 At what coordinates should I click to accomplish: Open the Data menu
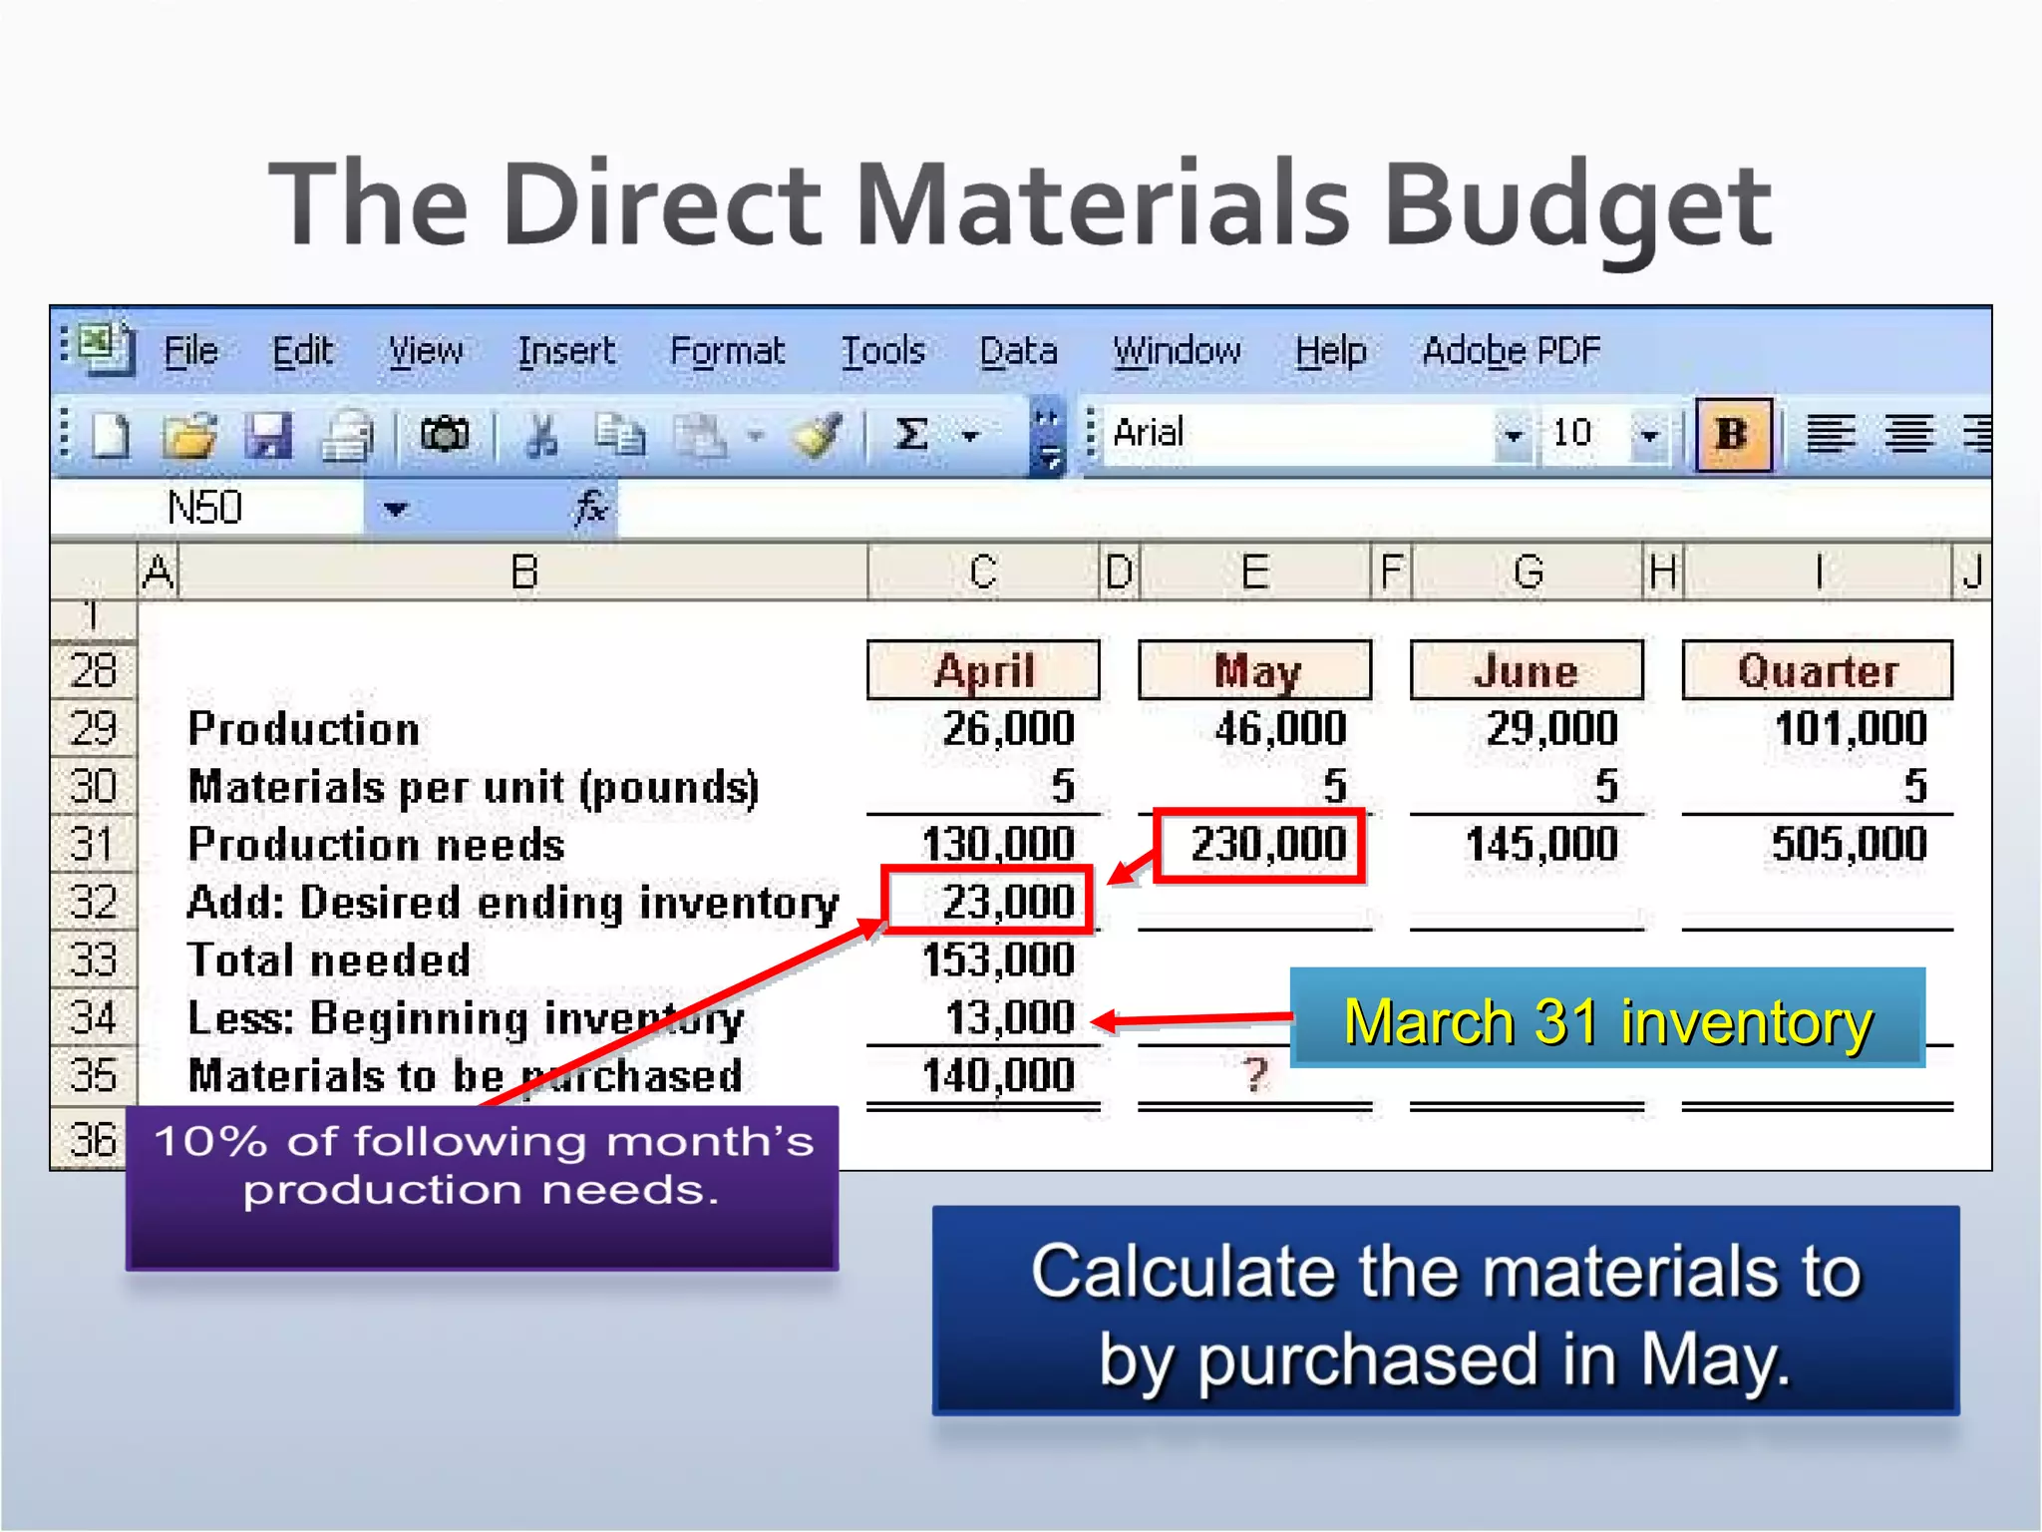pos(1018,351)
